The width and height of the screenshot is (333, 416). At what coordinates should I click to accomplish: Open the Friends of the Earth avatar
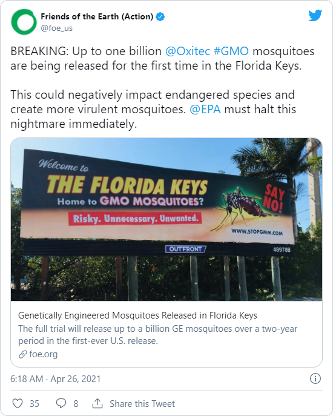pos(24,22)
